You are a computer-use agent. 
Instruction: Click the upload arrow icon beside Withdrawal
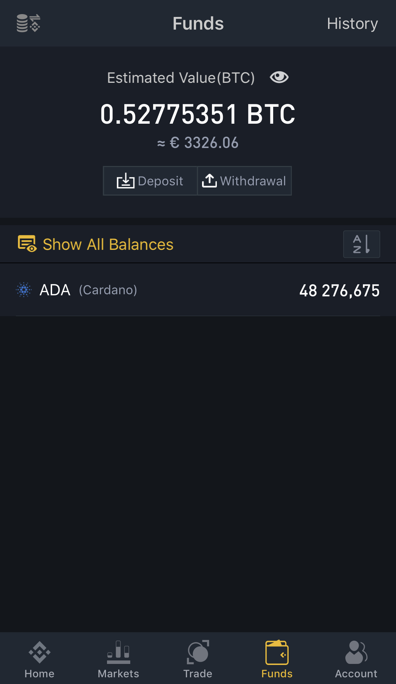[209, 181]
